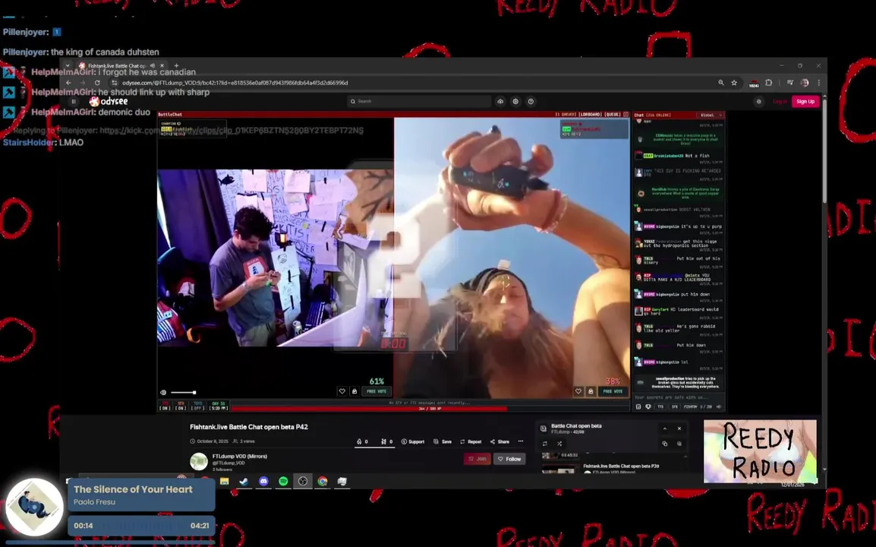This screenshot has height=547, width=876.
Task: Open the more options ellipsis on video
Action: [521, 441]
